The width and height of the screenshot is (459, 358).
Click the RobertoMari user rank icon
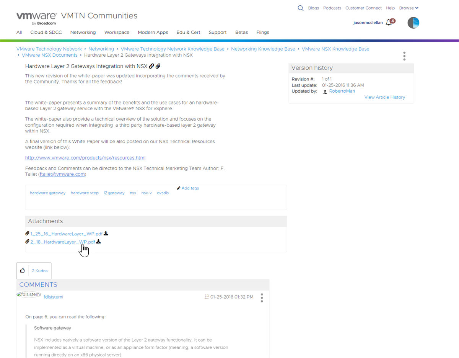325,92
